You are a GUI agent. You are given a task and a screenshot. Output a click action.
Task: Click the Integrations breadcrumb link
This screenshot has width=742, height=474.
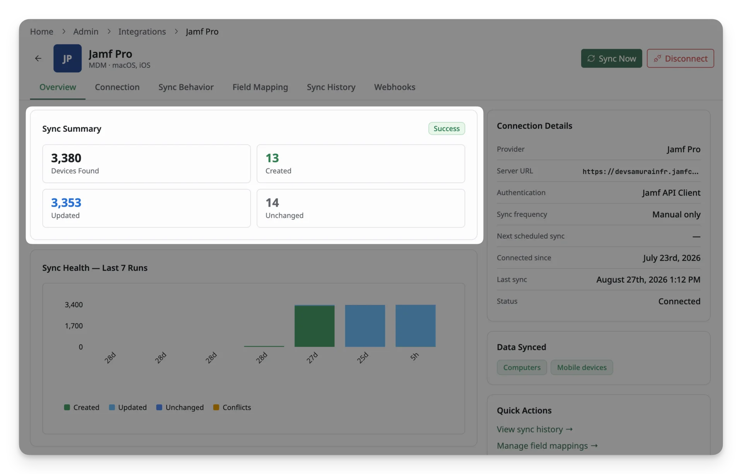(x=142, y=31)
